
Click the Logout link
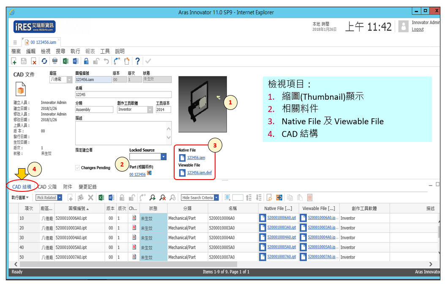pos(418,30)
